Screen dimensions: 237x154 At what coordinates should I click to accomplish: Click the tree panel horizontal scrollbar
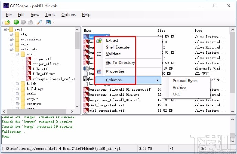tap(37, 111)
